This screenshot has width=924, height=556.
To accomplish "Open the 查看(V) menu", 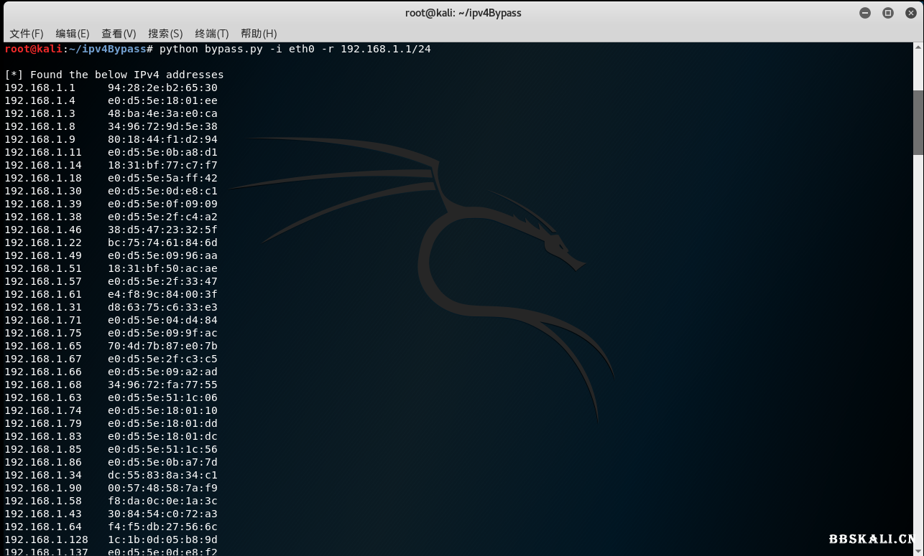I will coord(118,33).
